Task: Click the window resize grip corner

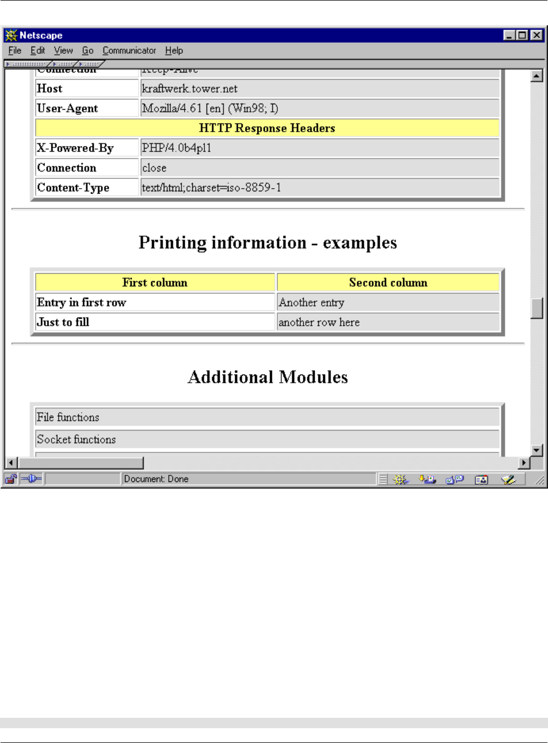Action: click(540, 480)
